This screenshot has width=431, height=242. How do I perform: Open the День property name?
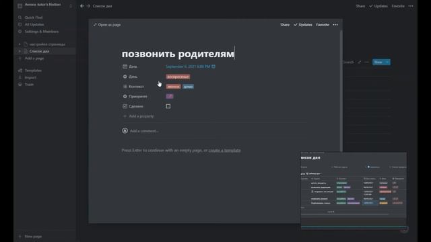point(133,77)
